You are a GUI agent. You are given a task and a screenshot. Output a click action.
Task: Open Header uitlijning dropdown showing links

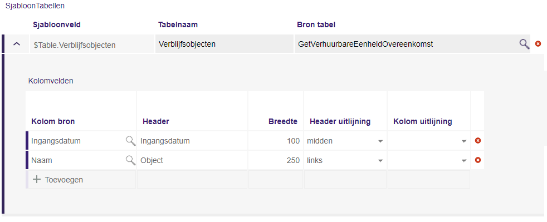coord(345,160)
